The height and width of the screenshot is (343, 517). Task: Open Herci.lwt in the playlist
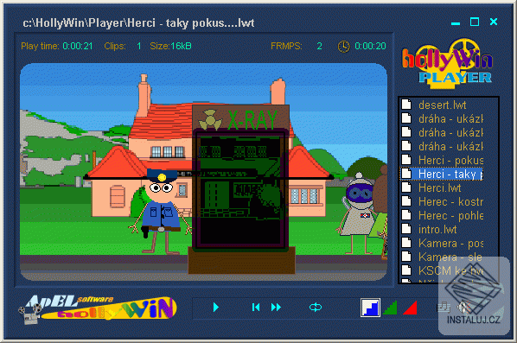click(442, 187)
